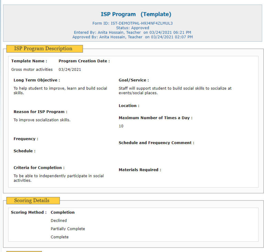The height and width of the screenshot is (252, 264).
Task: Click the Gross motor activities template name
Action: tap(32, 69)
